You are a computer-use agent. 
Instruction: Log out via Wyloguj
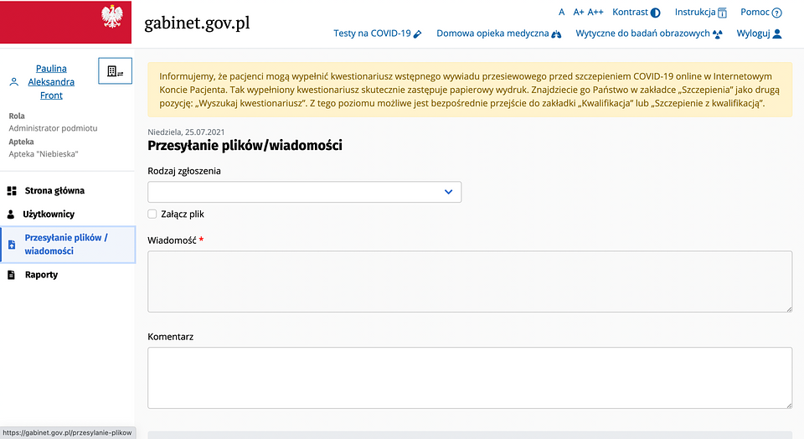(759, 34)
